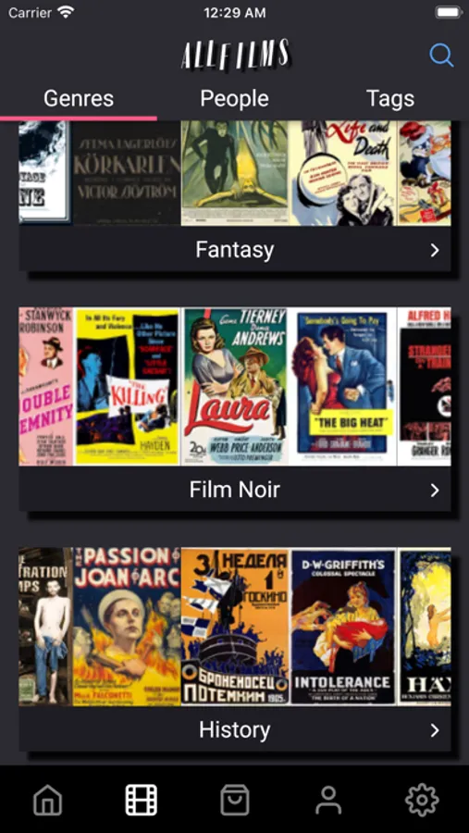Switch to the Tags tab

point(390,98)
